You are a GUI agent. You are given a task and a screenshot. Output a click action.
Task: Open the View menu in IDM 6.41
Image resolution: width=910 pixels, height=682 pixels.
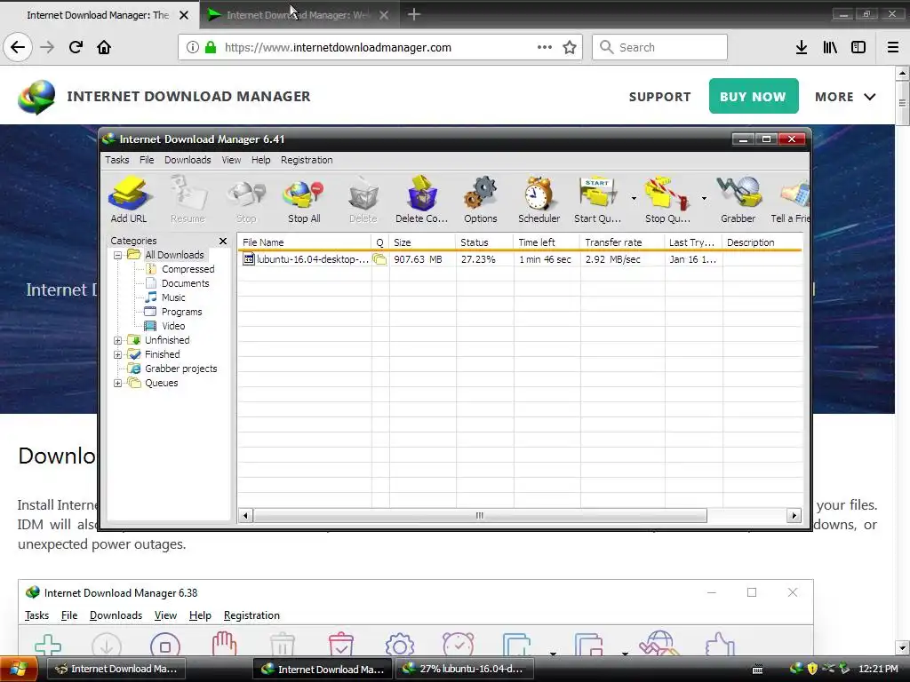pyautogui.click(x=231, y=160)
